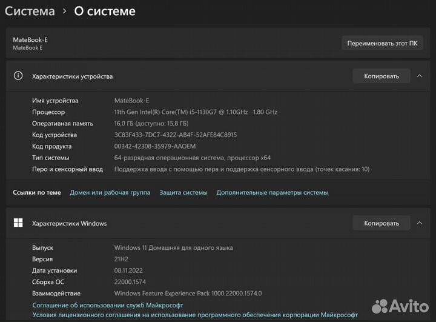Viewport: 436px width, 322px height.
Task: Open the Microsoft services agreement link
Action: click(107, 305)
